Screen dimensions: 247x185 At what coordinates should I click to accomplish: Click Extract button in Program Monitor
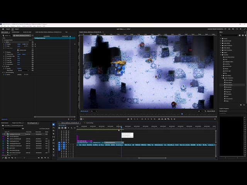coord(162,119)
